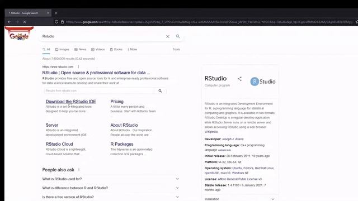The height and width of the screenshot is (201, 358).
Task: Open the RStudio open source result title
Action: [x=96, y=73]
